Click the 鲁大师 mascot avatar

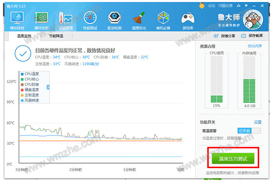pyautogui.click(x=253, y=20)
